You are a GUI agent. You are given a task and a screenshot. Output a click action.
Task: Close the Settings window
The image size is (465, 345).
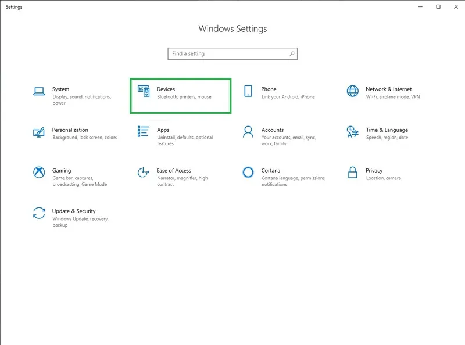tap(456, 6)
